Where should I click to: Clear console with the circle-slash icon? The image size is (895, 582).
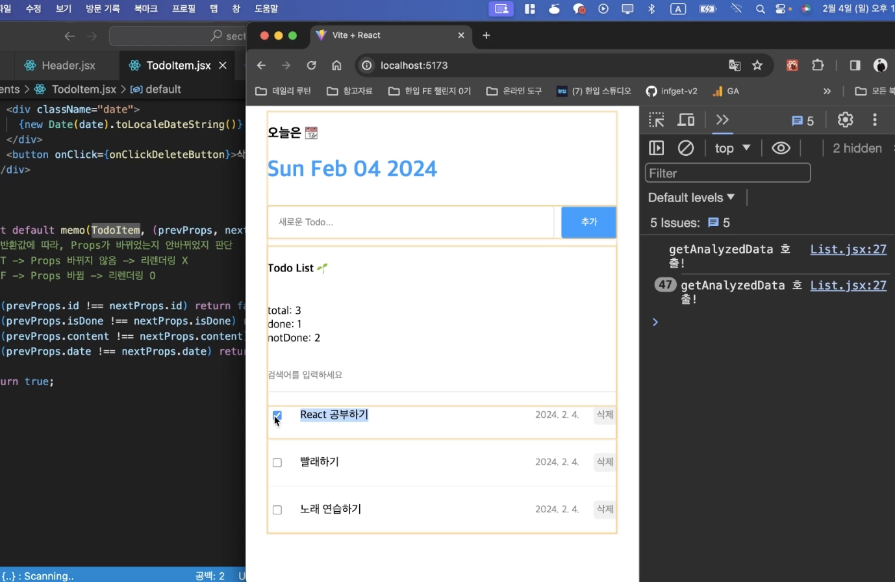(x=685, y=148)
